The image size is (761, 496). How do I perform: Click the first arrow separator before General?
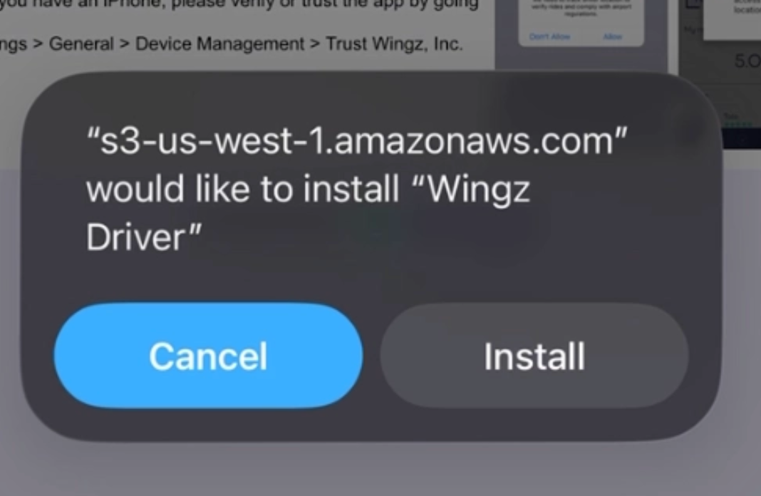point(38,44)
